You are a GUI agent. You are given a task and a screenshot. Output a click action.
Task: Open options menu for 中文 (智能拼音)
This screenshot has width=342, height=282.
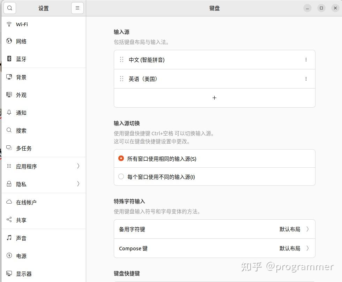306,60
